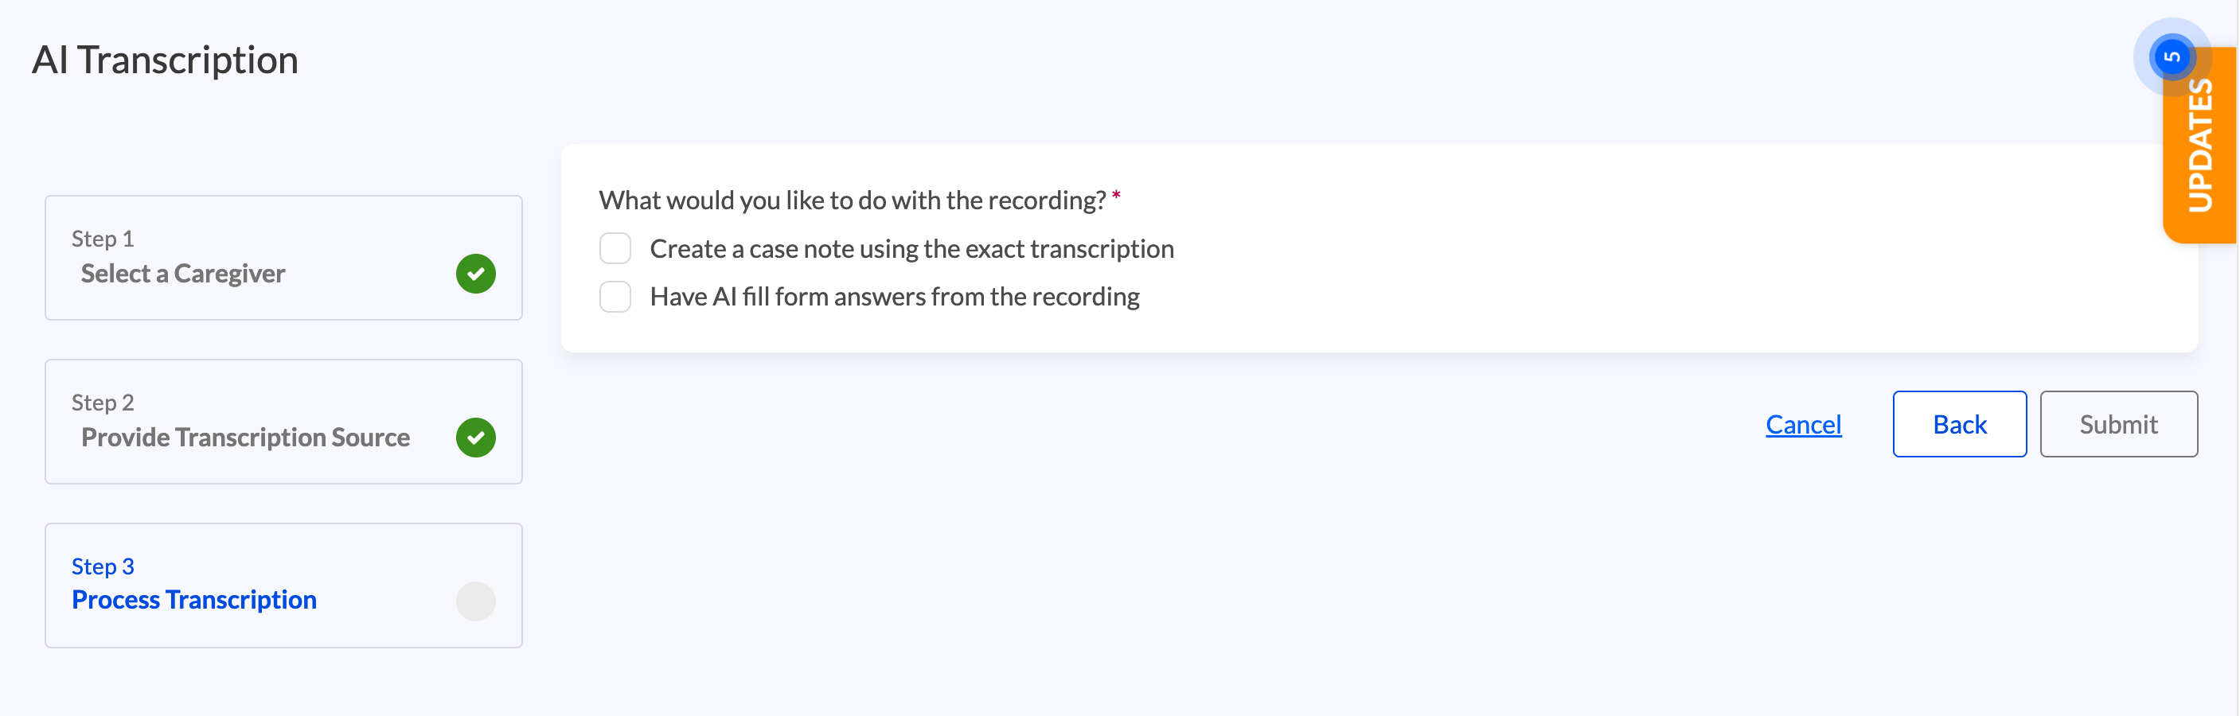Submit the transcription form
2240x716 pixels.
[2117, 424]
